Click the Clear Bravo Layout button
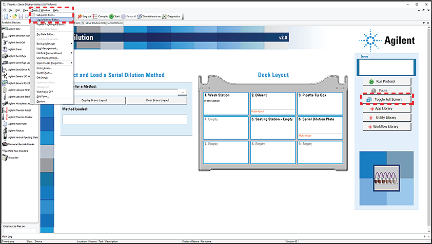Screen dimensions: 432x244 tap(157, 100)
